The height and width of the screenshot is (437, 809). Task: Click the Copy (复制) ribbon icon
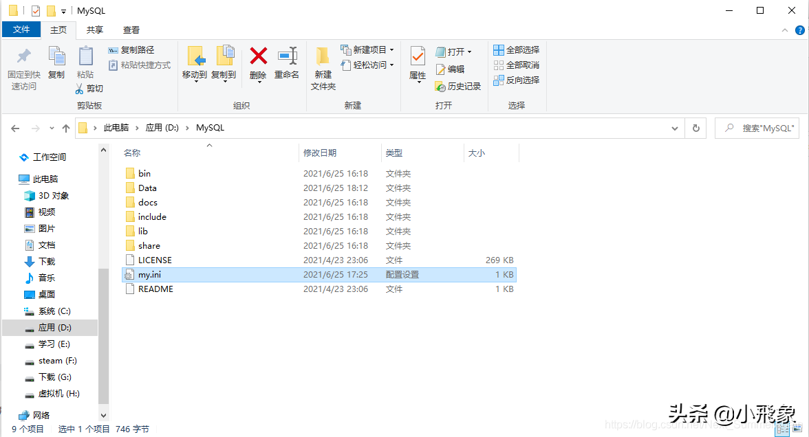point(56,56)
